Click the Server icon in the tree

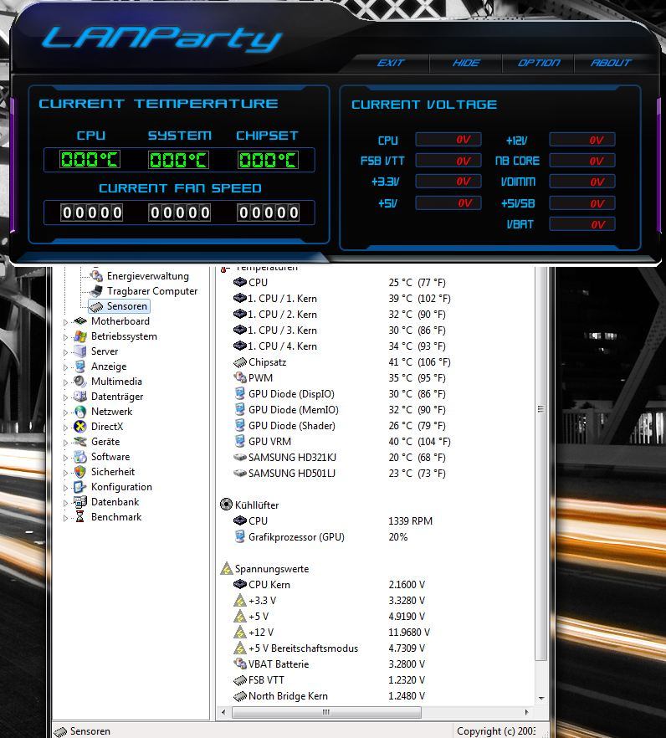[x=80, y=351]
